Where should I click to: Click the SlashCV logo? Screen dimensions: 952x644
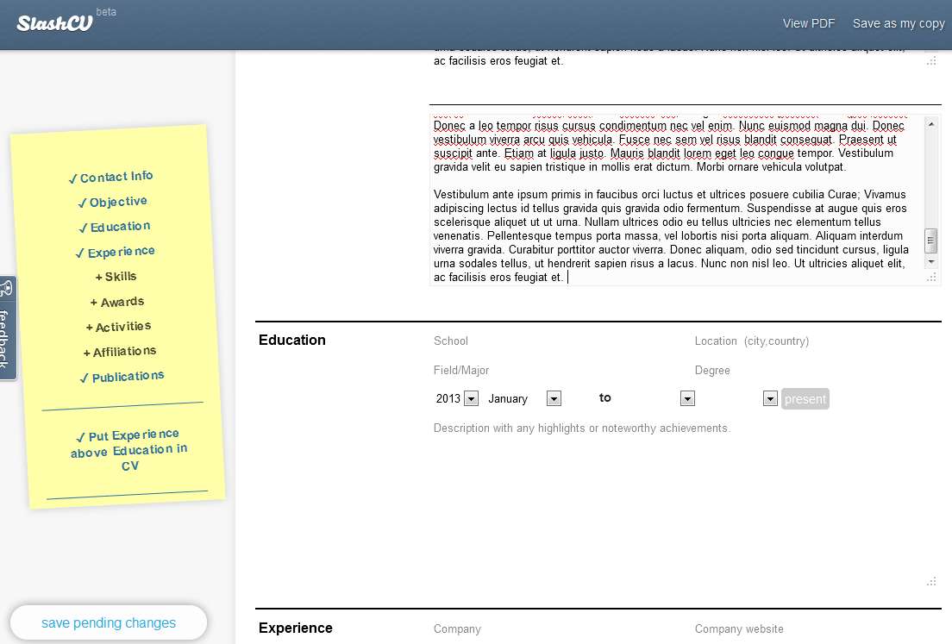pyautogui.click(x=54, y=23)
